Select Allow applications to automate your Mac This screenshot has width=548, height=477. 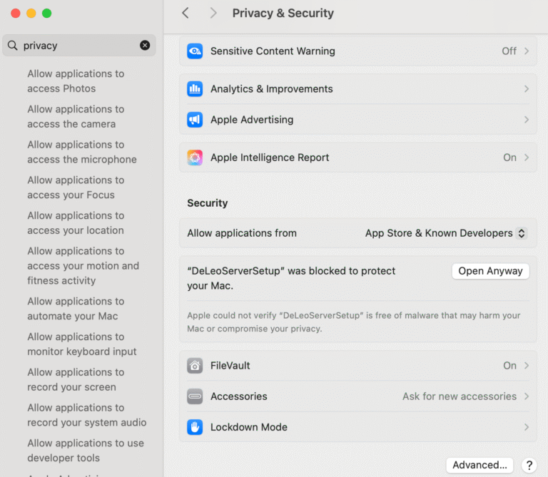point(76,309)
